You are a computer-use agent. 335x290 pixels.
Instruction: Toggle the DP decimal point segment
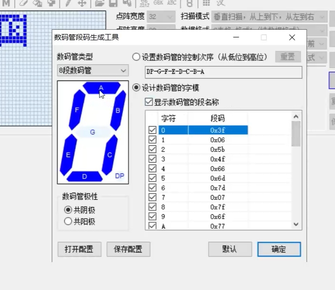coord(120,176)
